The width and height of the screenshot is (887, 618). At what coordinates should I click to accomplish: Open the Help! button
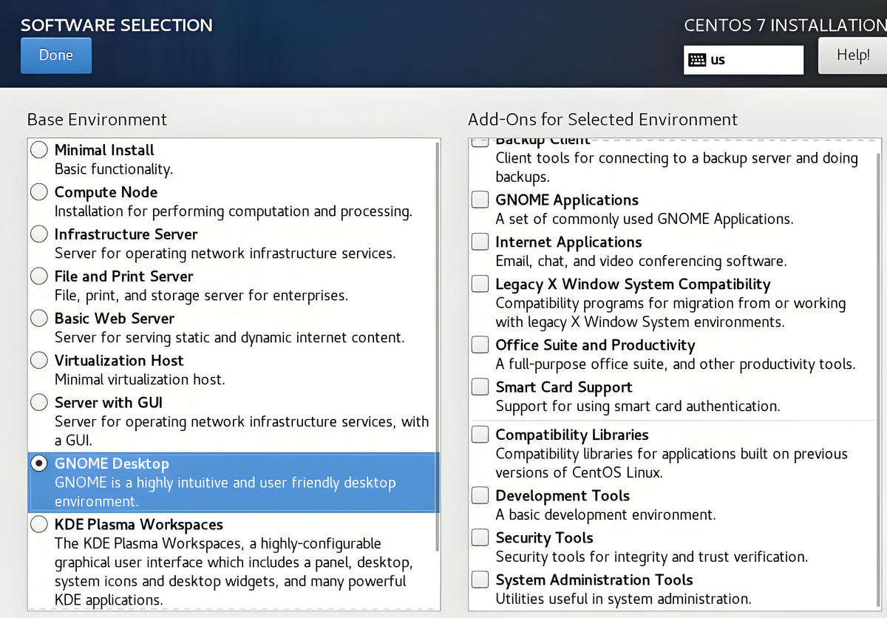click(x=852, y=55)
